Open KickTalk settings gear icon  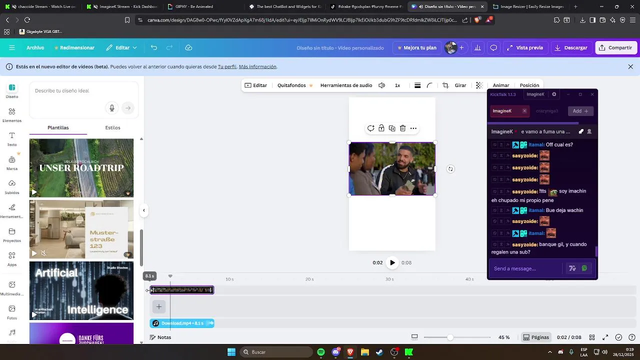click(x=554, y=94)
